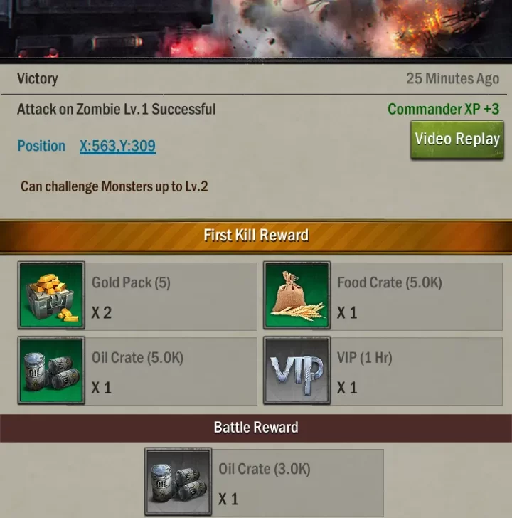Screen dimensions: 512x518
Task: Tap the Attack on Zombie Lv.1 Successful text
Action: pyautogui.click(x=116, y=109)
